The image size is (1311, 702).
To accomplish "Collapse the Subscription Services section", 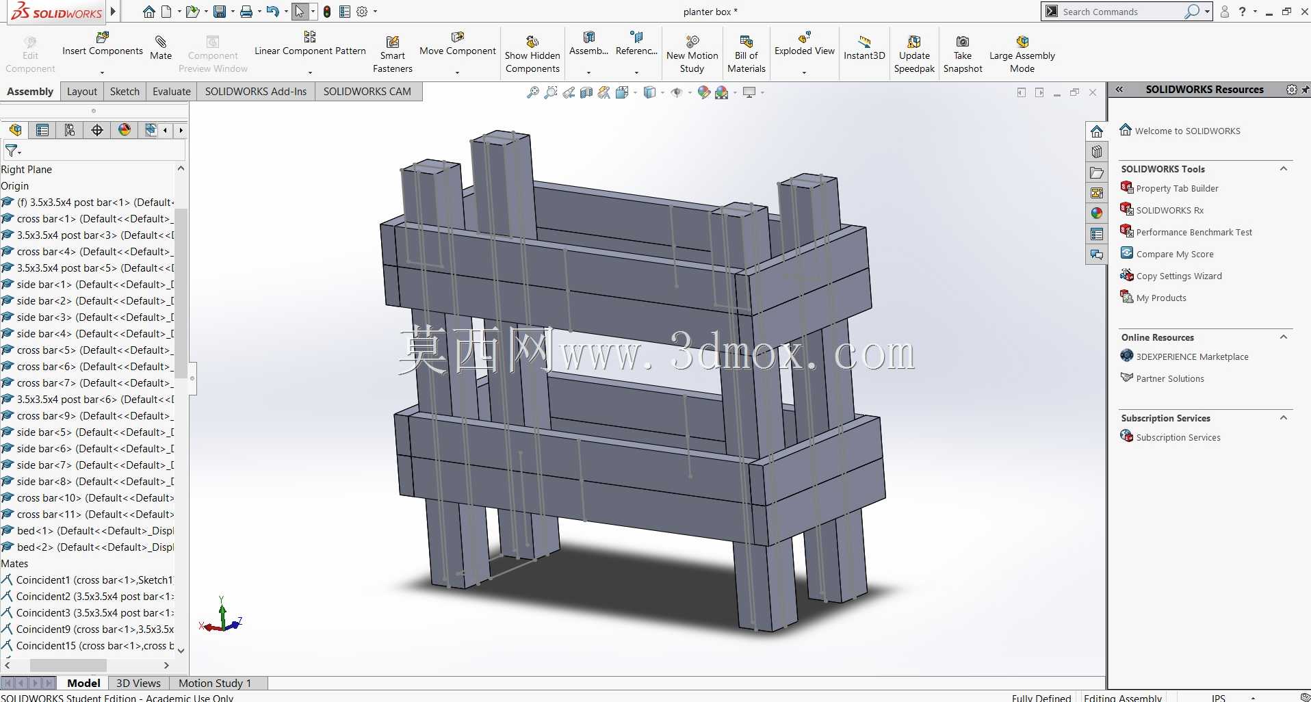I will tap(1284, 418).
